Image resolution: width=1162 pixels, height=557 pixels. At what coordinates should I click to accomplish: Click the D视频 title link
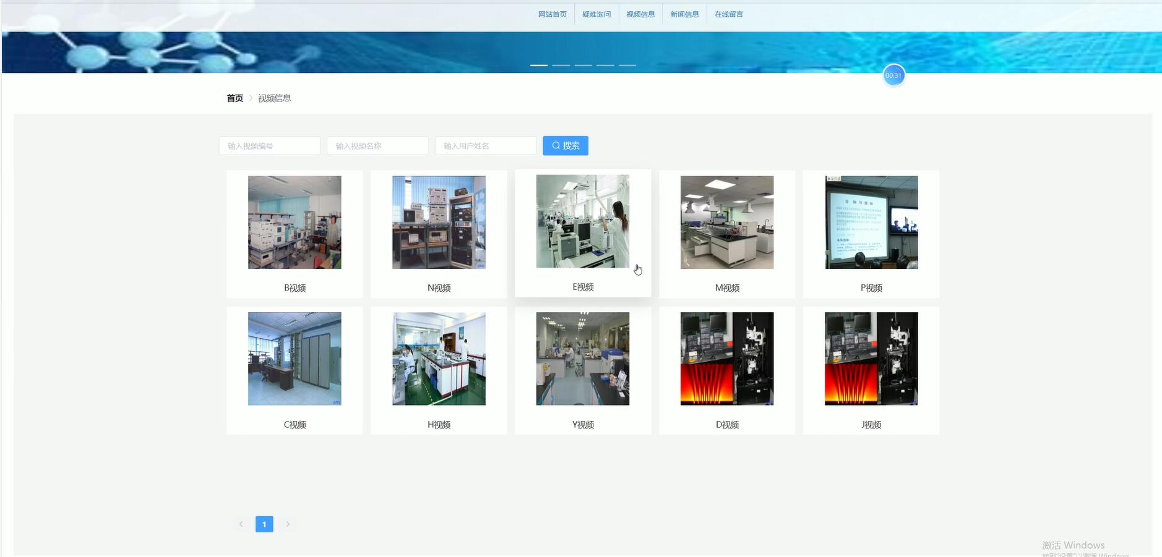click(726, 425)
